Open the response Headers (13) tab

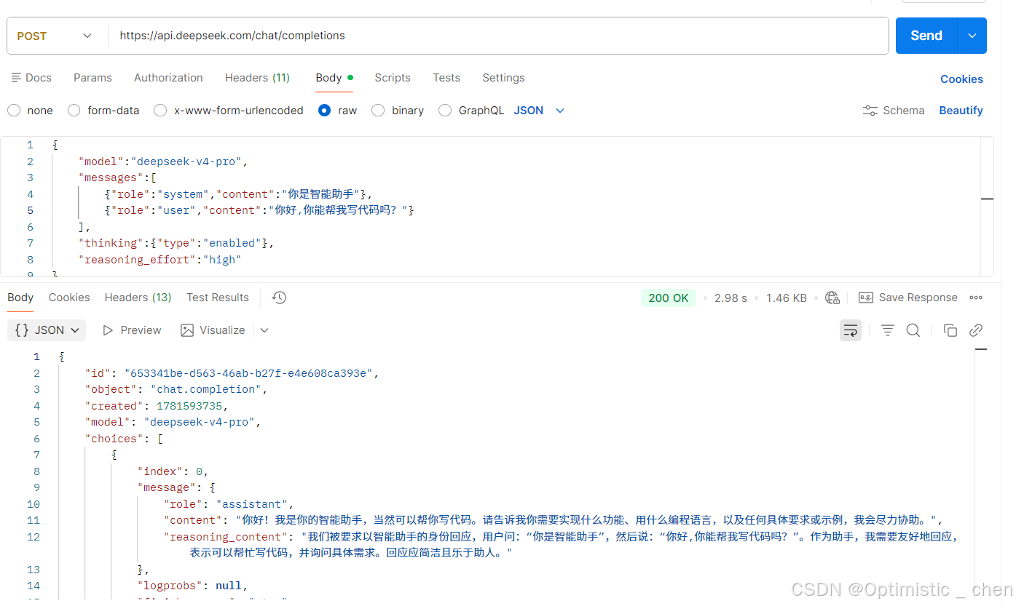tap(138, 298)
